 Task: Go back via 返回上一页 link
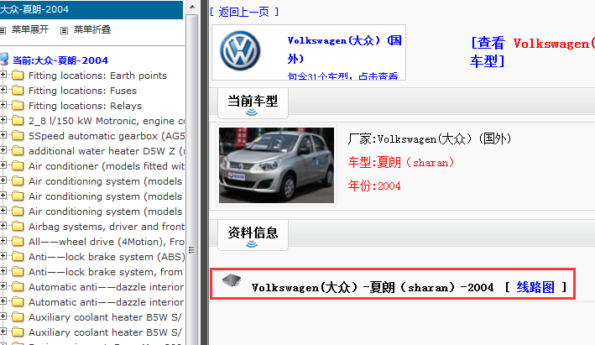pyautogui.click(x=244, y=12)
